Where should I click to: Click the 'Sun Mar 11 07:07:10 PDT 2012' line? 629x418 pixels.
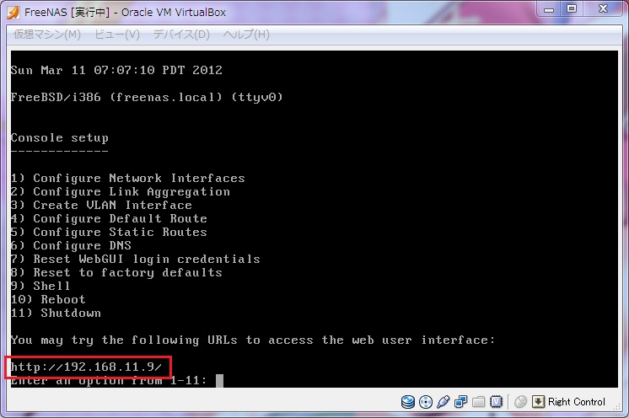(116, 70)
